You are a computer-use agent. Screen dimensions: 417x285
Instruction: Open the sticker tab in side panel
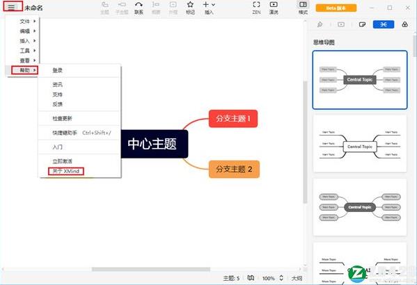(x=362, y=24)
